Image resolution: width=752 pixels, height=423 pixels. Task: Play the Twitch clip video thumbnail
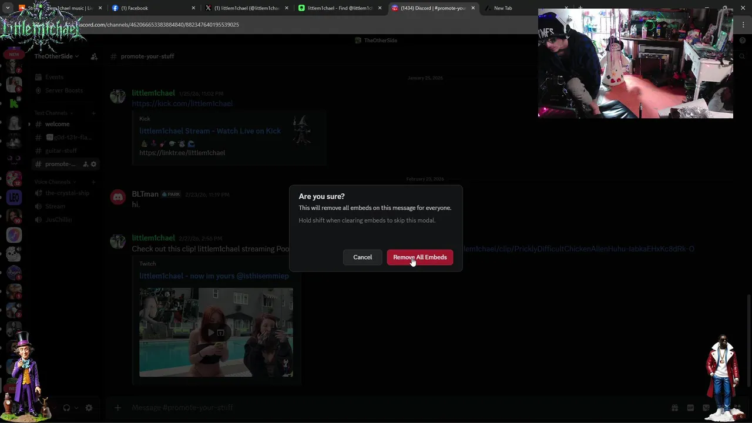click(x=216, y=332)
